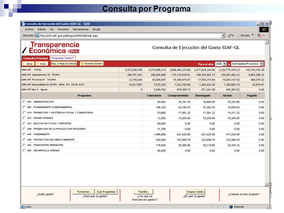Click the Atras back button
The height and width of the screenshot is (213, 284).
click(28, 64)
